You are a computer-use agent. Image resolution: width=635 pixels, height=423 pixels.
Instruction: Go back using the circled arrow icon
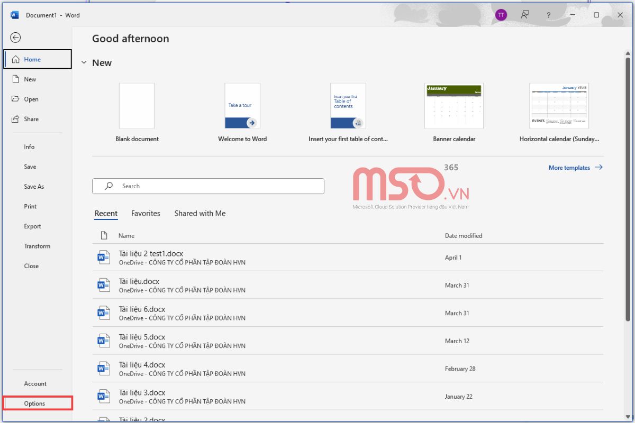pyautogui.click(x=15, y=38)
